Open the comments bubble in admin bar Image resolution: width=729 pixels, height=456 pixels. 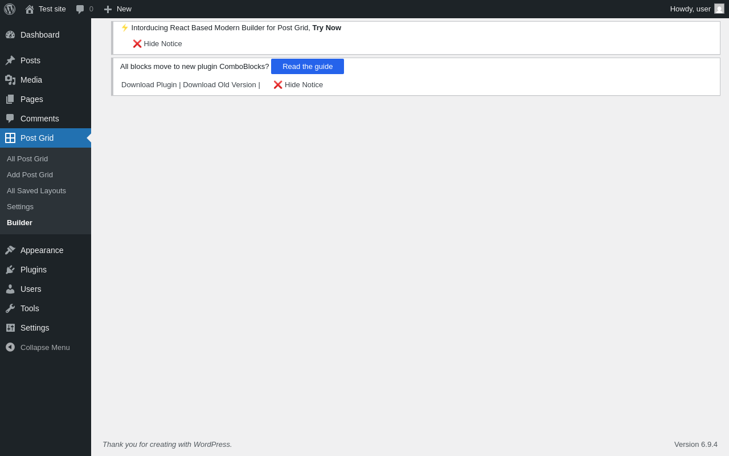[80, 9]
